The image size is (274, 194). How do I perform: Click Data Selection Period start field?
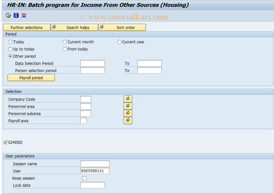[x=93, y=63]
